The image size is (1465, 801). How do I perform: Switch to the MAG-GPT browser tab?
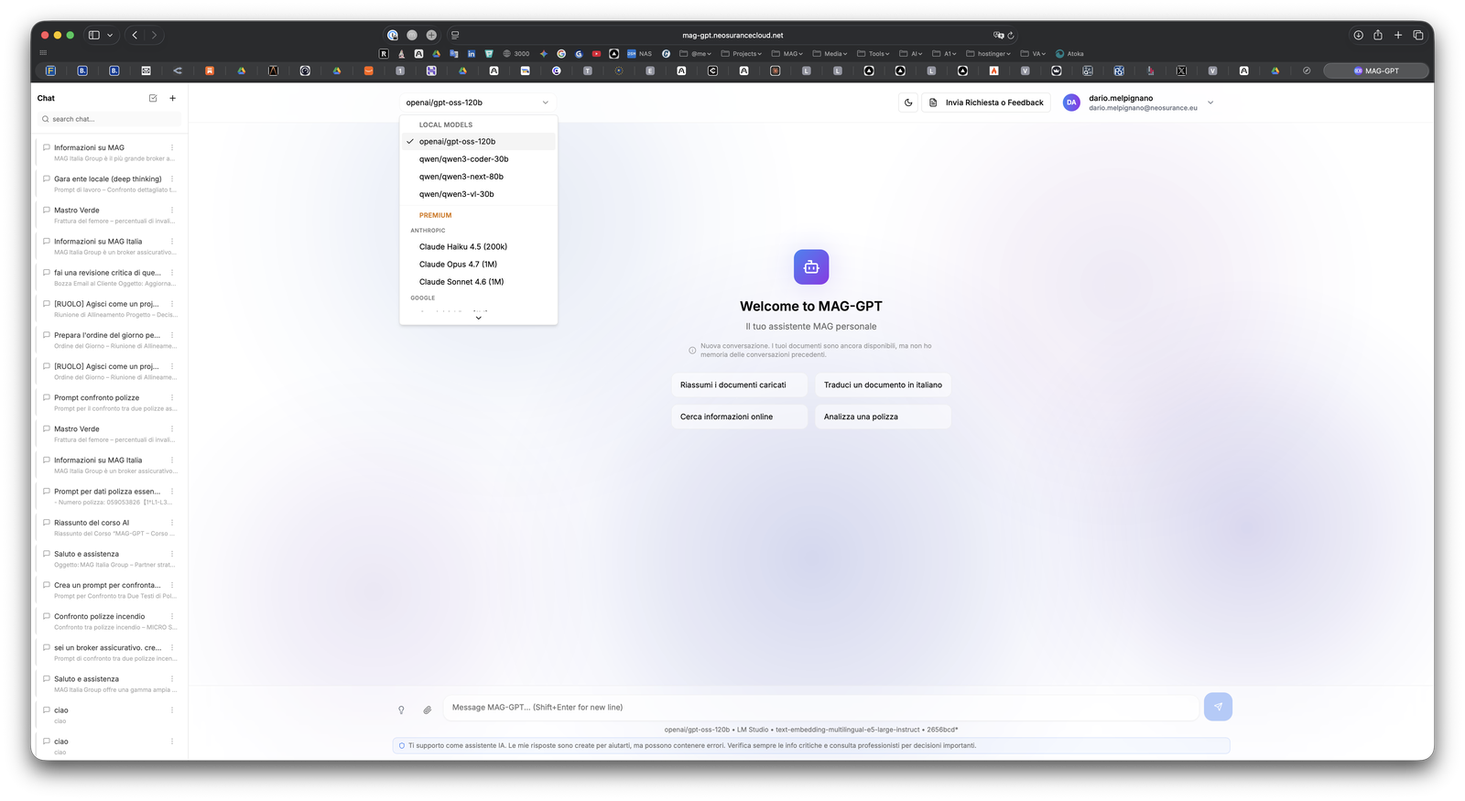(1376, 70)
